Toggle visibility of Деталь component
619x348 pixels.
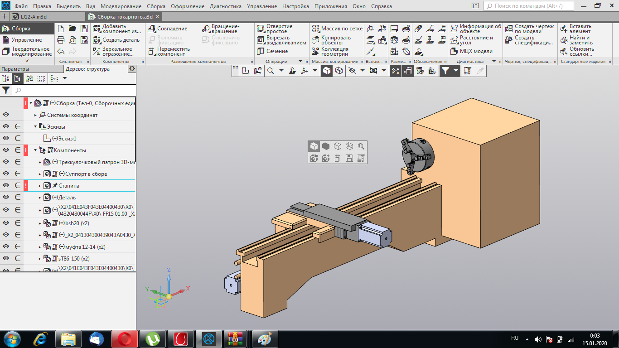coord(6,198)
